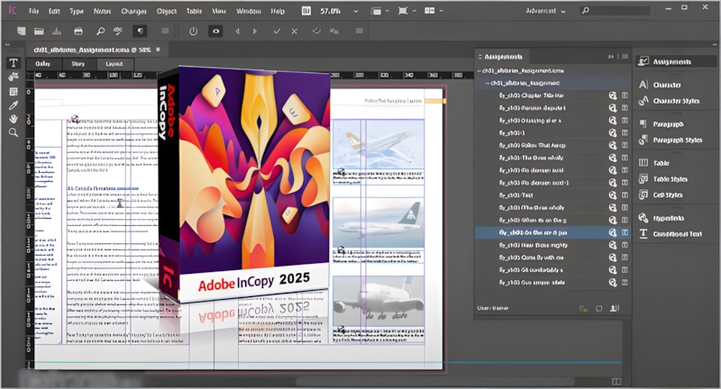Accept change with the checkmark icon
The height and width of the screenshot is (389, 721).
click(x=277, y=32)
